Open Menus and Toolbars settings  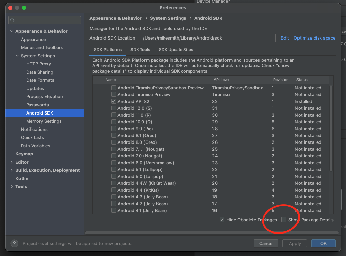tap(42, 48)
